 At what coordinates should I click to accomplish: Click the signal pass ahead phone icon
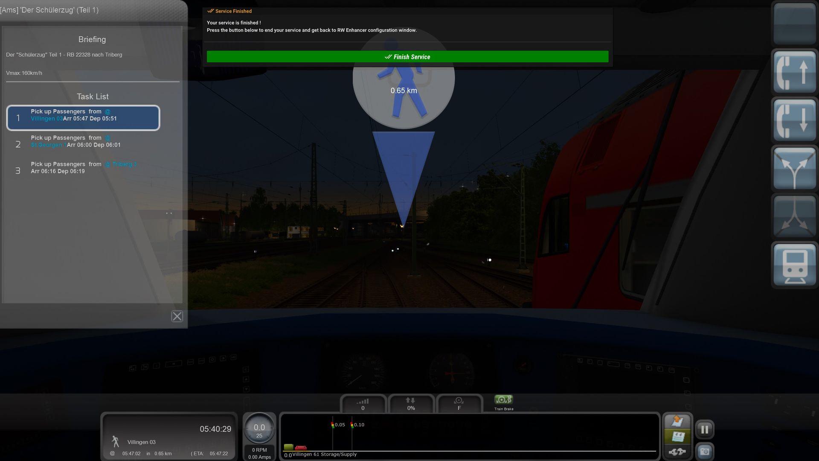tap(794, 73)
